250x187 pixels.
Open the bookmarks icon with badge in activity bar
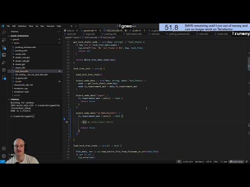click(4, 78)
